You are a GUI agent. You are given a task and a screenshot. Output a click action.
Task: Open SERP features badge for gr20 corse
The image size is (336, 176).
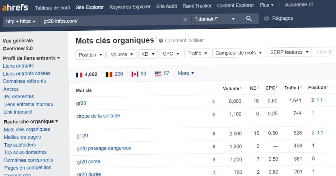click(214, 160)
